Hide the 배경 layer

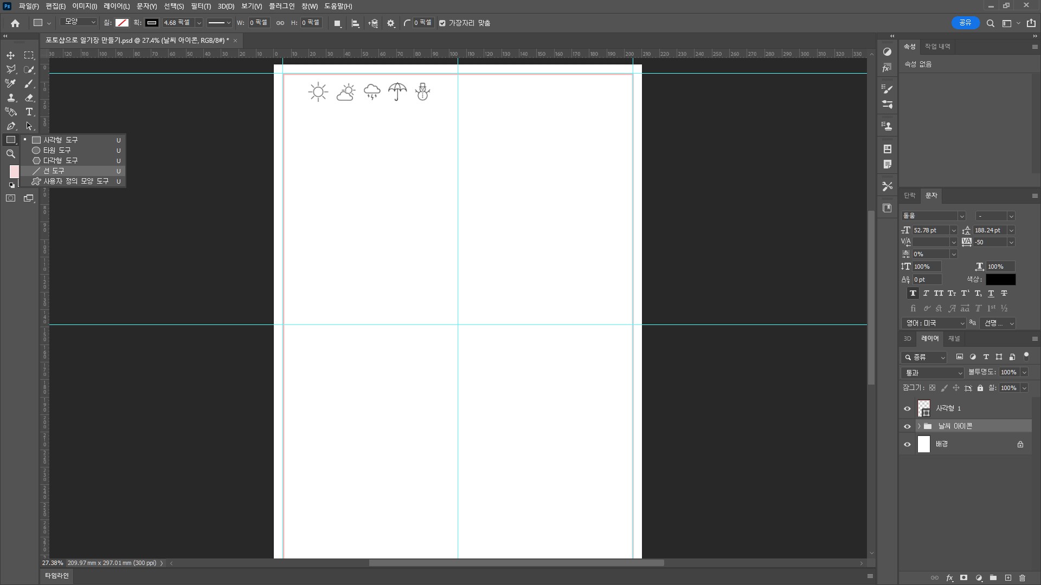(x=907, y=445)
